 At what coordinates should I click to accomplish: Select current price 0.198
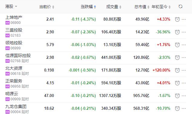point(49,70)
